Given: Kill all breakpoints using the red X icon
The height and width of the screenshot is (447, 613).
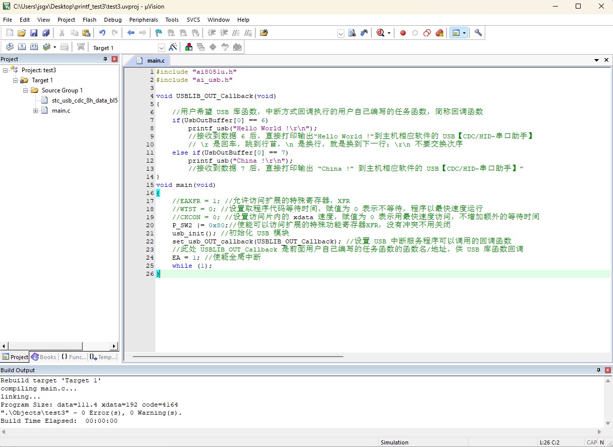Looking at the screenshot, I should [439, 33].
